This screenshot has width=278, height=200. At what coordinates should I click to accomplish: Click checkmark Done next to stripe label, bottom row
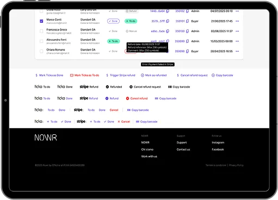point(109,122)
